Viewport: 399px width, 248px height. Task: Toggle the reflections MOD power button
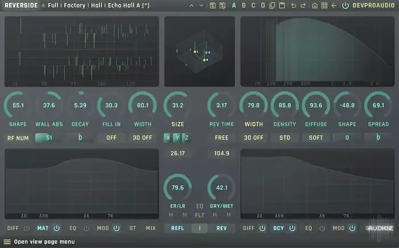point(116,229)
